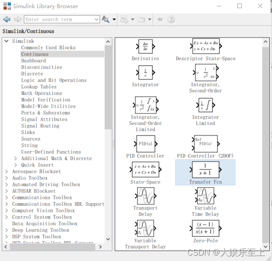
Task: Select the Derivative block icon
Action: 145,47
